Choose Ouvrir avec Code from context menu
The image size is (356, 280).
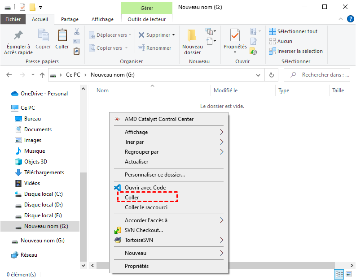coord(145,188)
